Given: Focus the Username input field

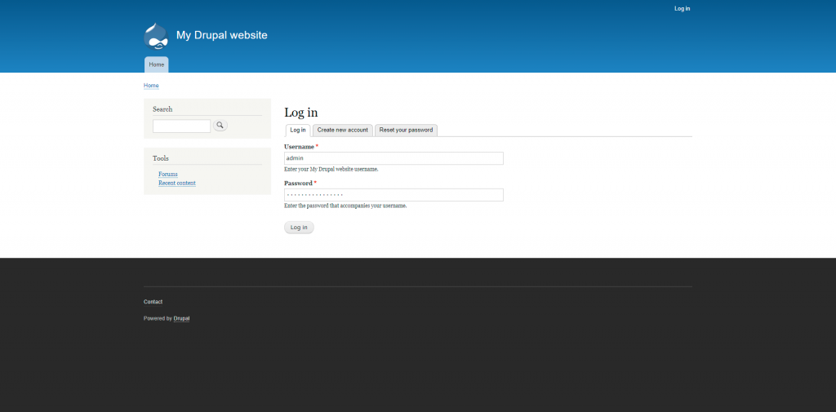Looking at the screenshot, I should point(394,158).
